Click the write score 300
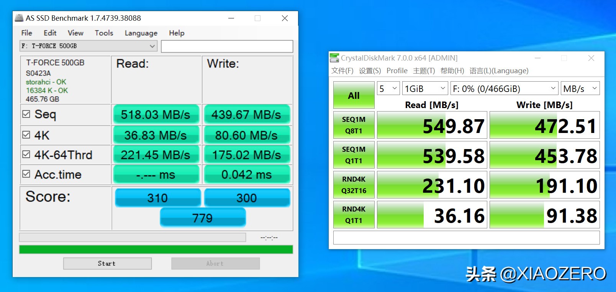Viewport: 616px width, 292px height. (247, 198)
